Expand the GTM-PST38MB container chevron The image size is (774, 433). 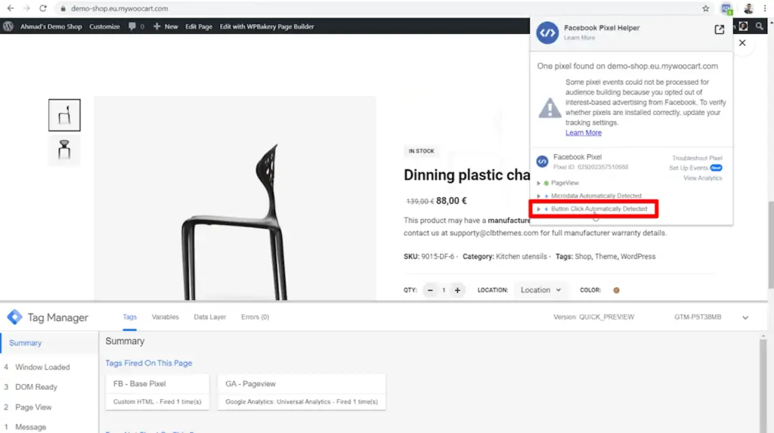[x=745, y=317]
